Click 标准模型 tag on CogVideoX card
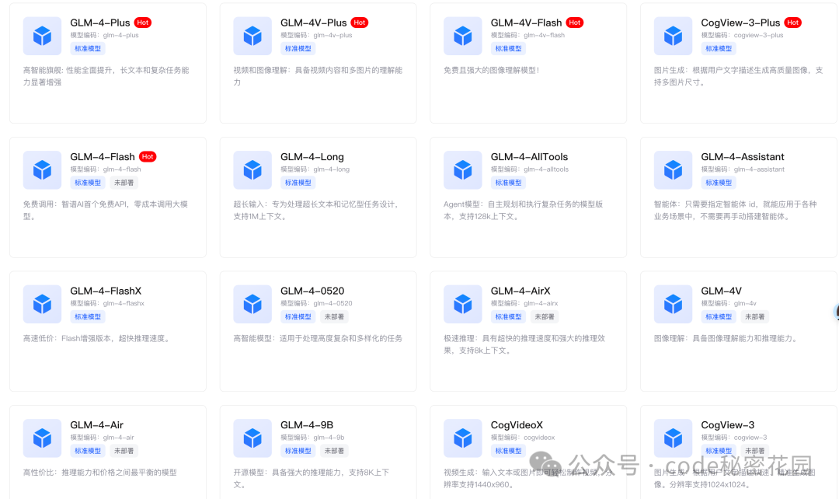839x499 pixels. coord(508,451)
